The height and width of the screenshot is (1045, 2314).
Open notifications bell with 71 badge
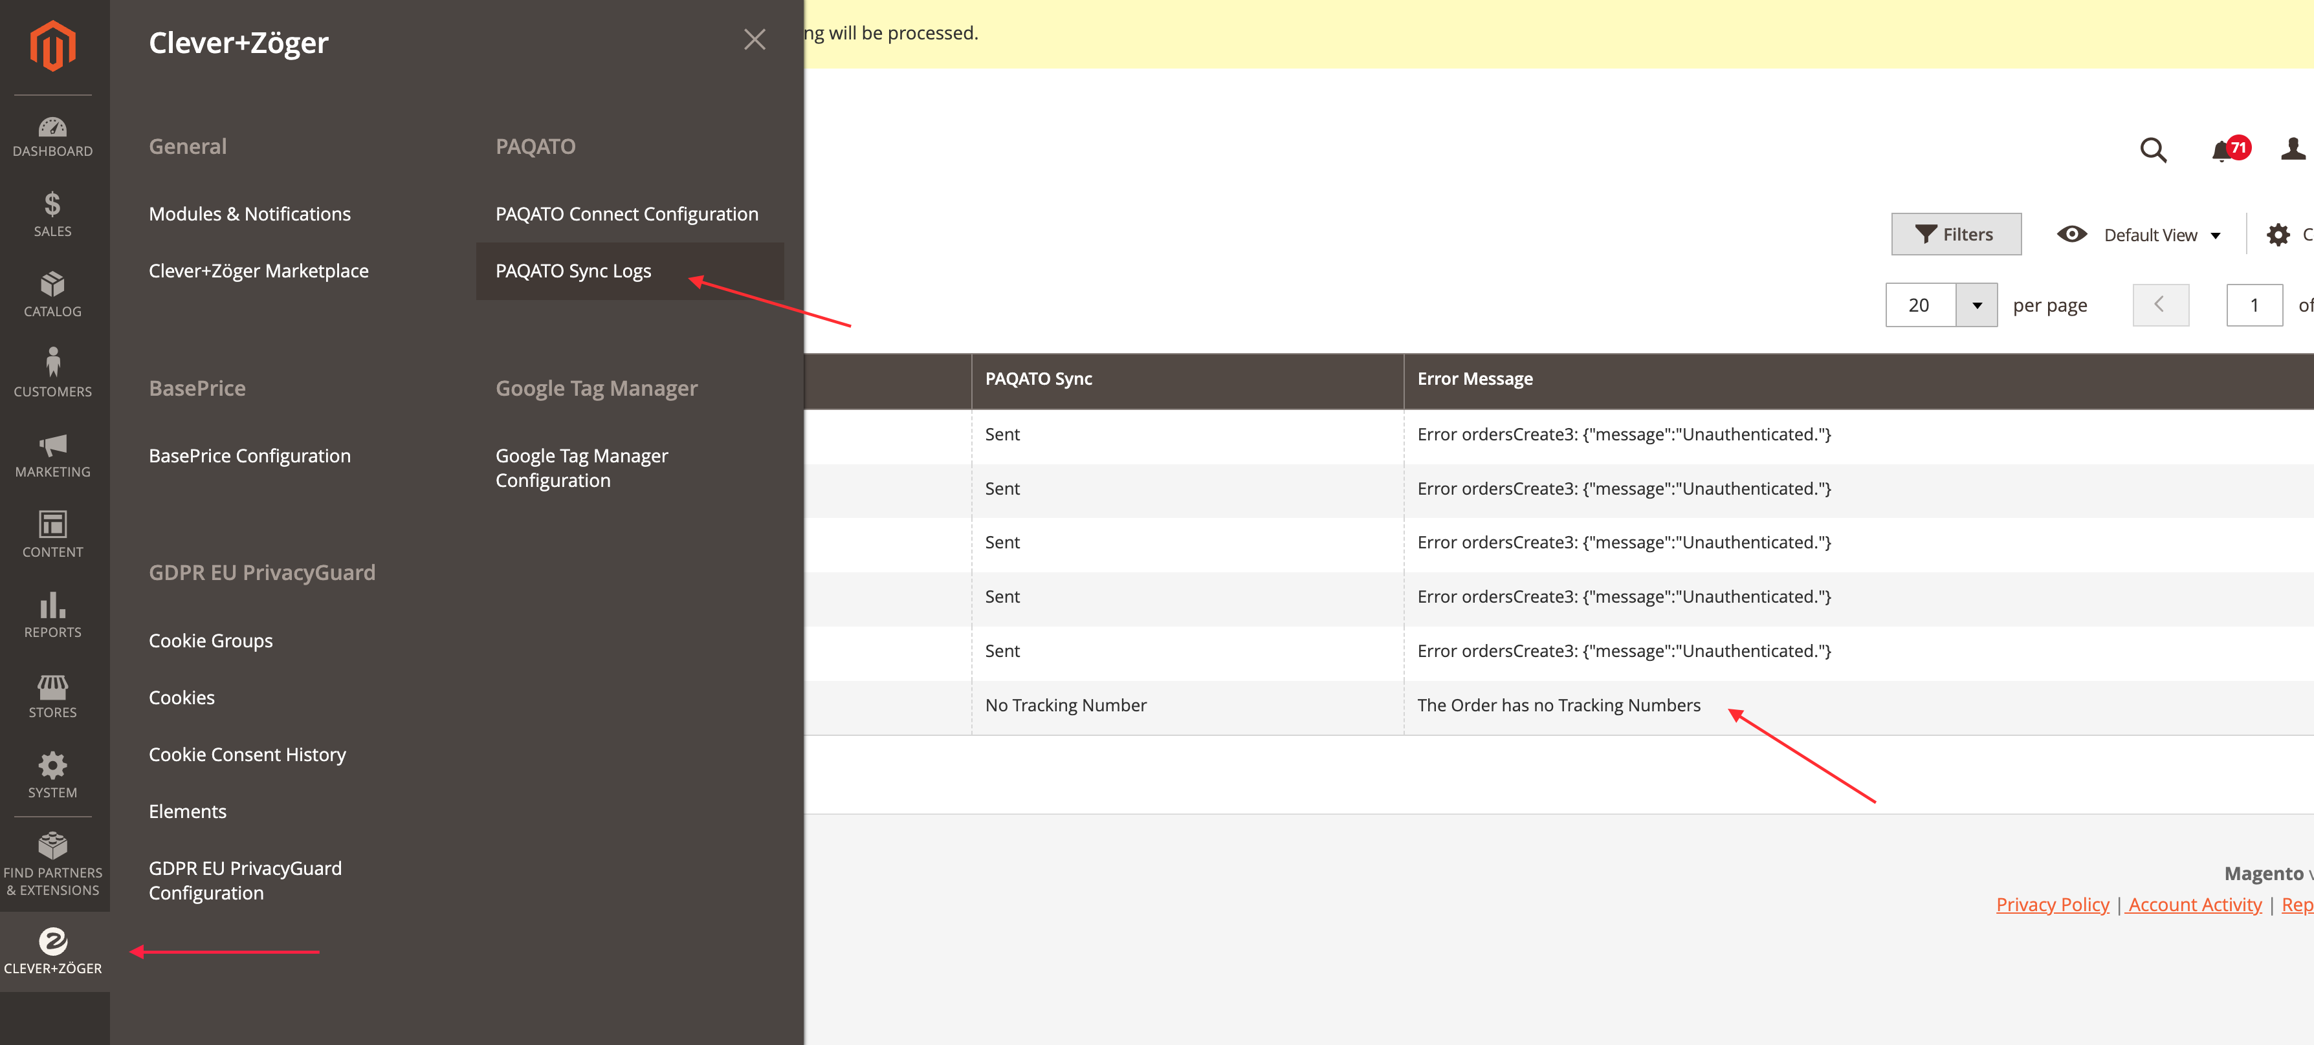[2231, 150]
